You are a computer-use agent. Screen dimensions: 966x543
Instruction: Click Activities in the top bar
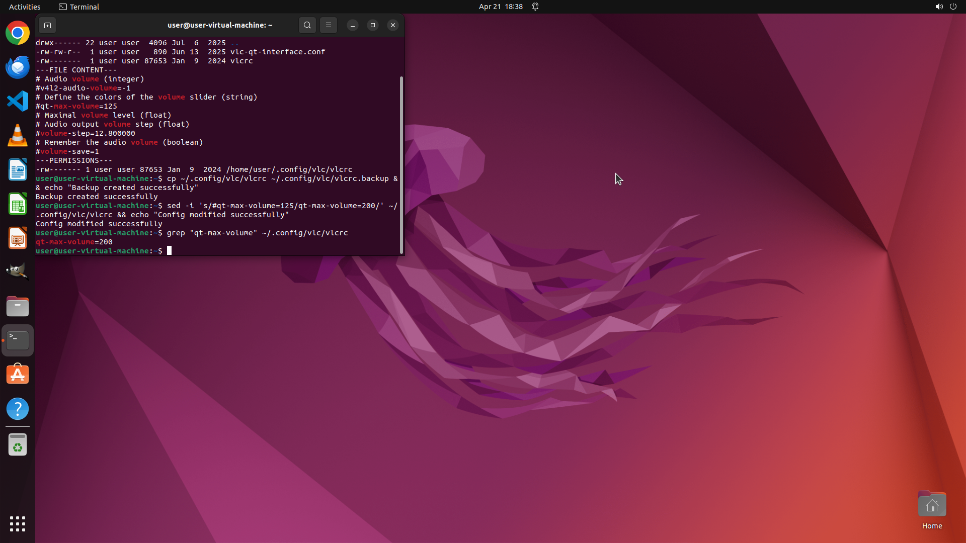(x=25, y=7)
